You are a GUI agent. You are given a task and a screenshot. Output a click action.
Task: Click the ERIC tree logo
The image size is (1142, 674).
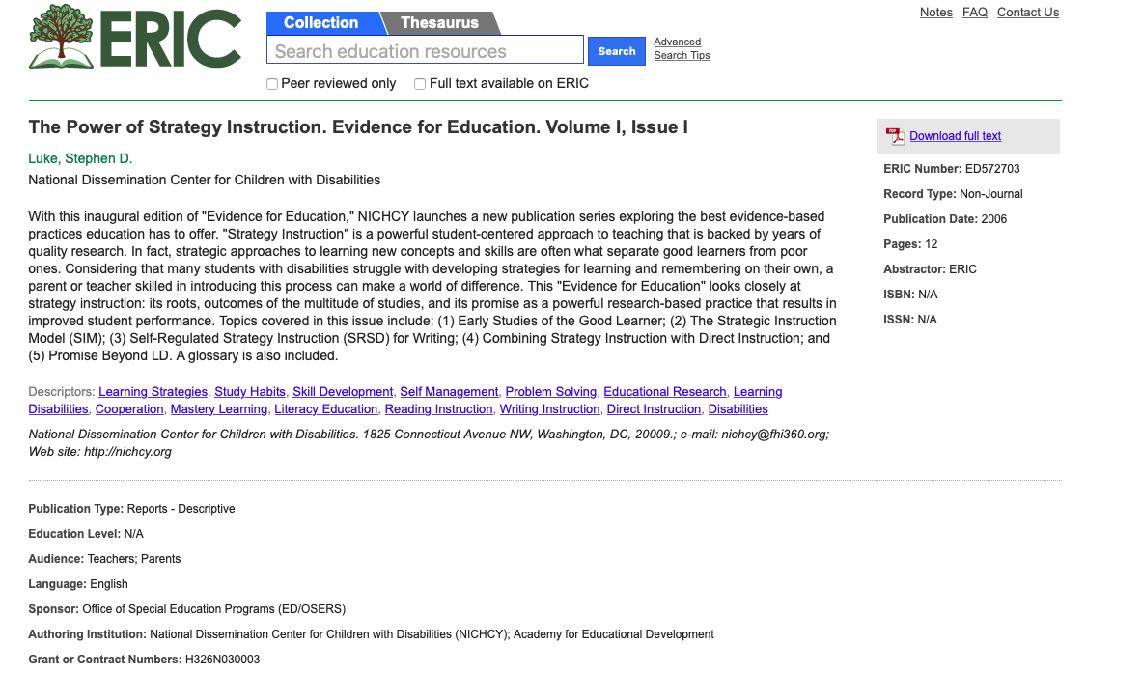point(135,37)
